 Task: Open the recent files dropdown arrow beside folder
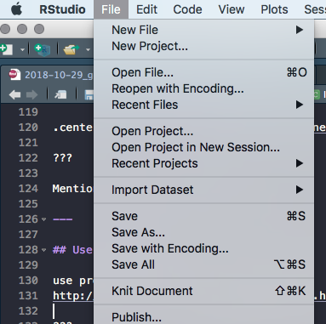pyautogui.click(x=88, y=50)
